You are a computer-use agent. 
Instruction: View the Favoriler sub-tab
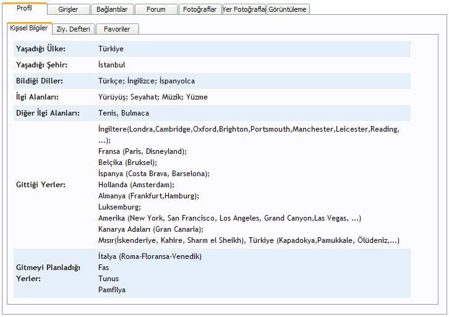117,29
